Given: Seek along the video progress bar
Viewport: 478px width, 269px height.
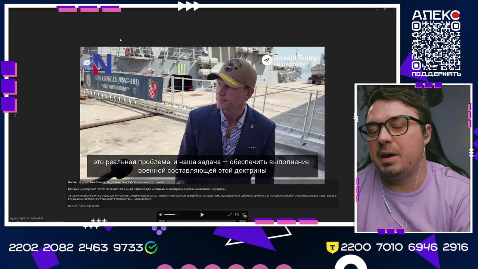Looking at the screenshot, I should point(202,221).
